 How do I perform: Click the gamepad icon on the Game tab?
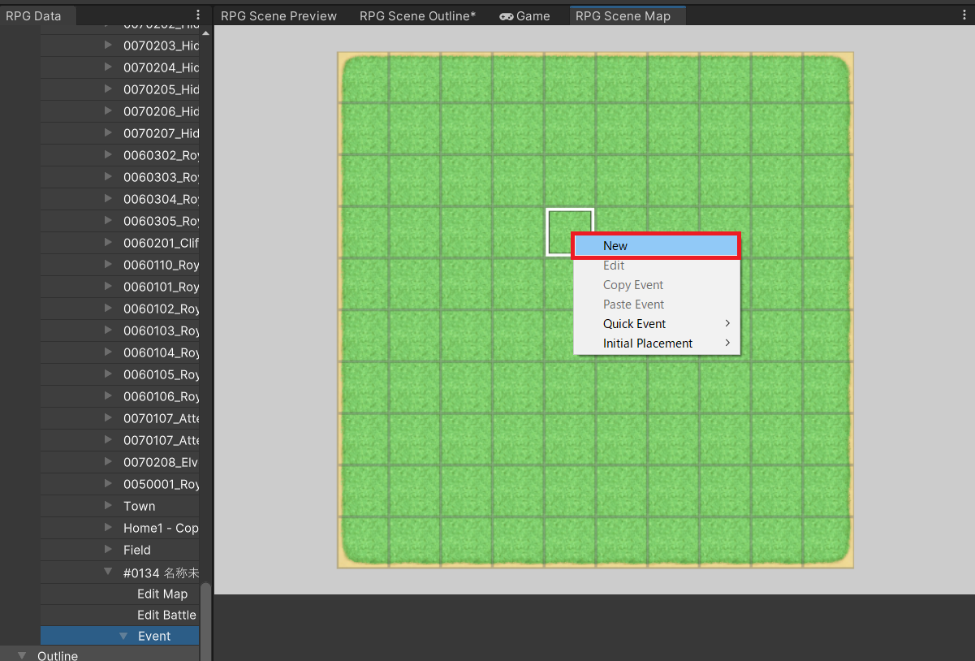(x=506, y=16)
